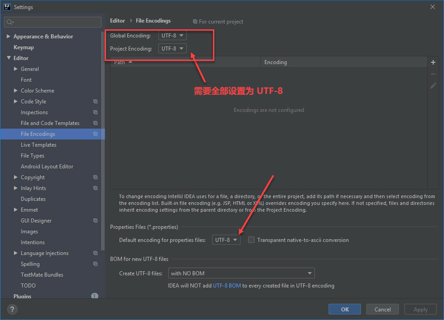Click the Cancel button
The height and width of the screenshot is (320, 444).
[382, 309]
